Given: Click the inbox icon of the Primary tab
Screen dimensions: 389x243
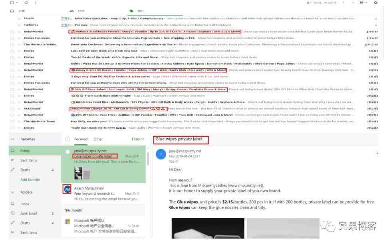Looking at the screenshot, I should (12, 11).
